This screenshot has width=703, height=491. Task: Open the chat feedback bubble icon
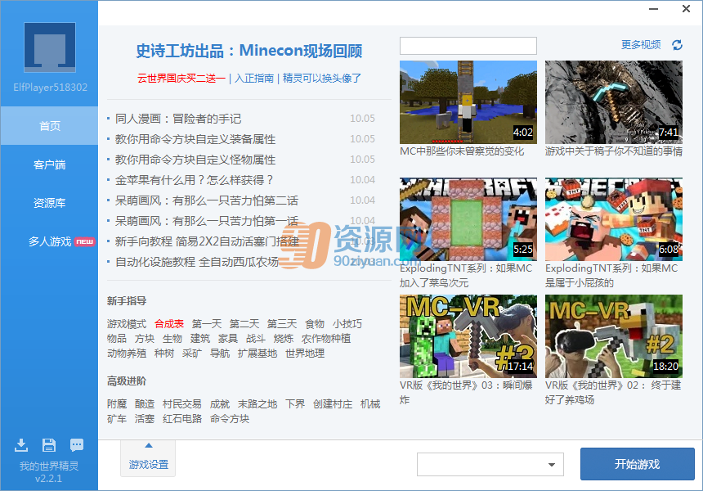pyautogui.click(x=77, y=445)
